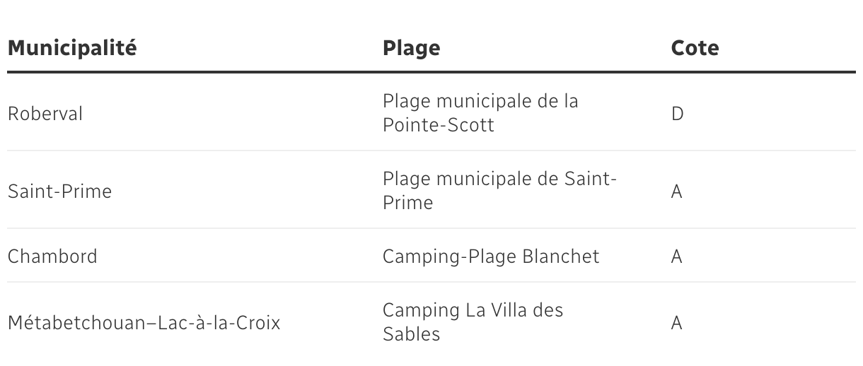Click the Camping-Plage Blanchet cell
The height and width of the screenshot is (366, 863).
pos(491,256)
